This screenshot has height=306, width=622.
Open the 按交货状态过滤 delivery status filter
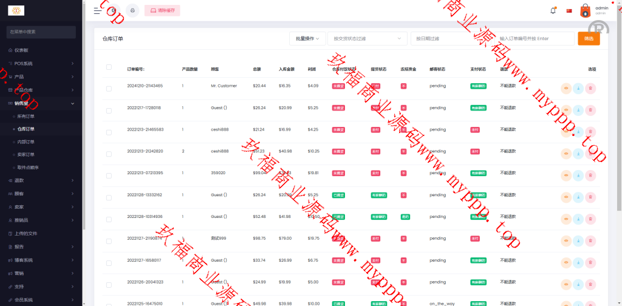367,38
